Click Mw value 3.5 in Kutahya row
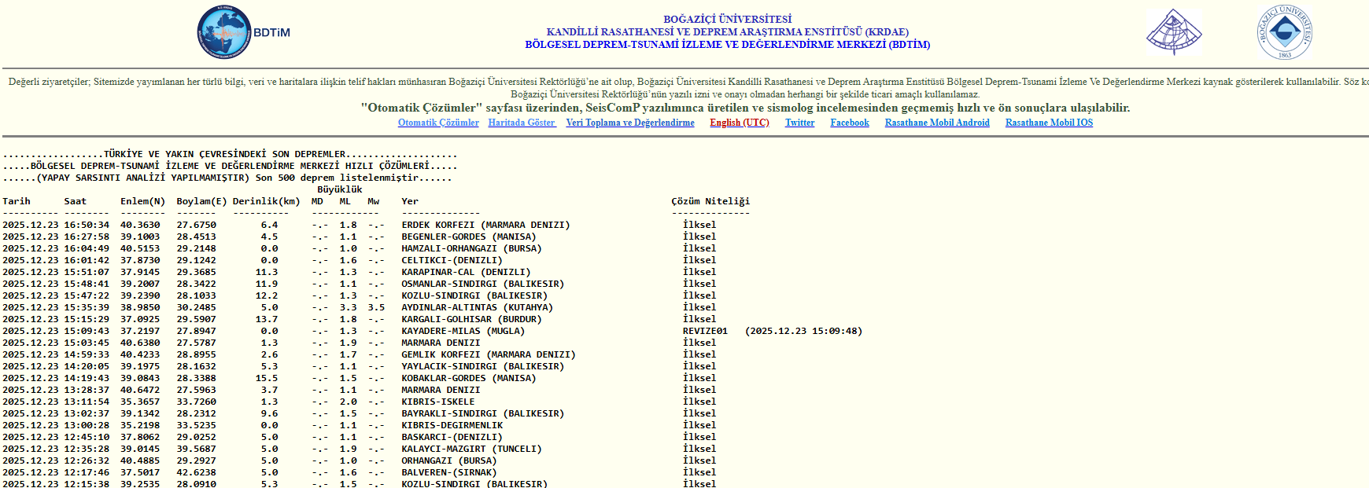Viewport: 1369px width, 488px height. (376, 307)
